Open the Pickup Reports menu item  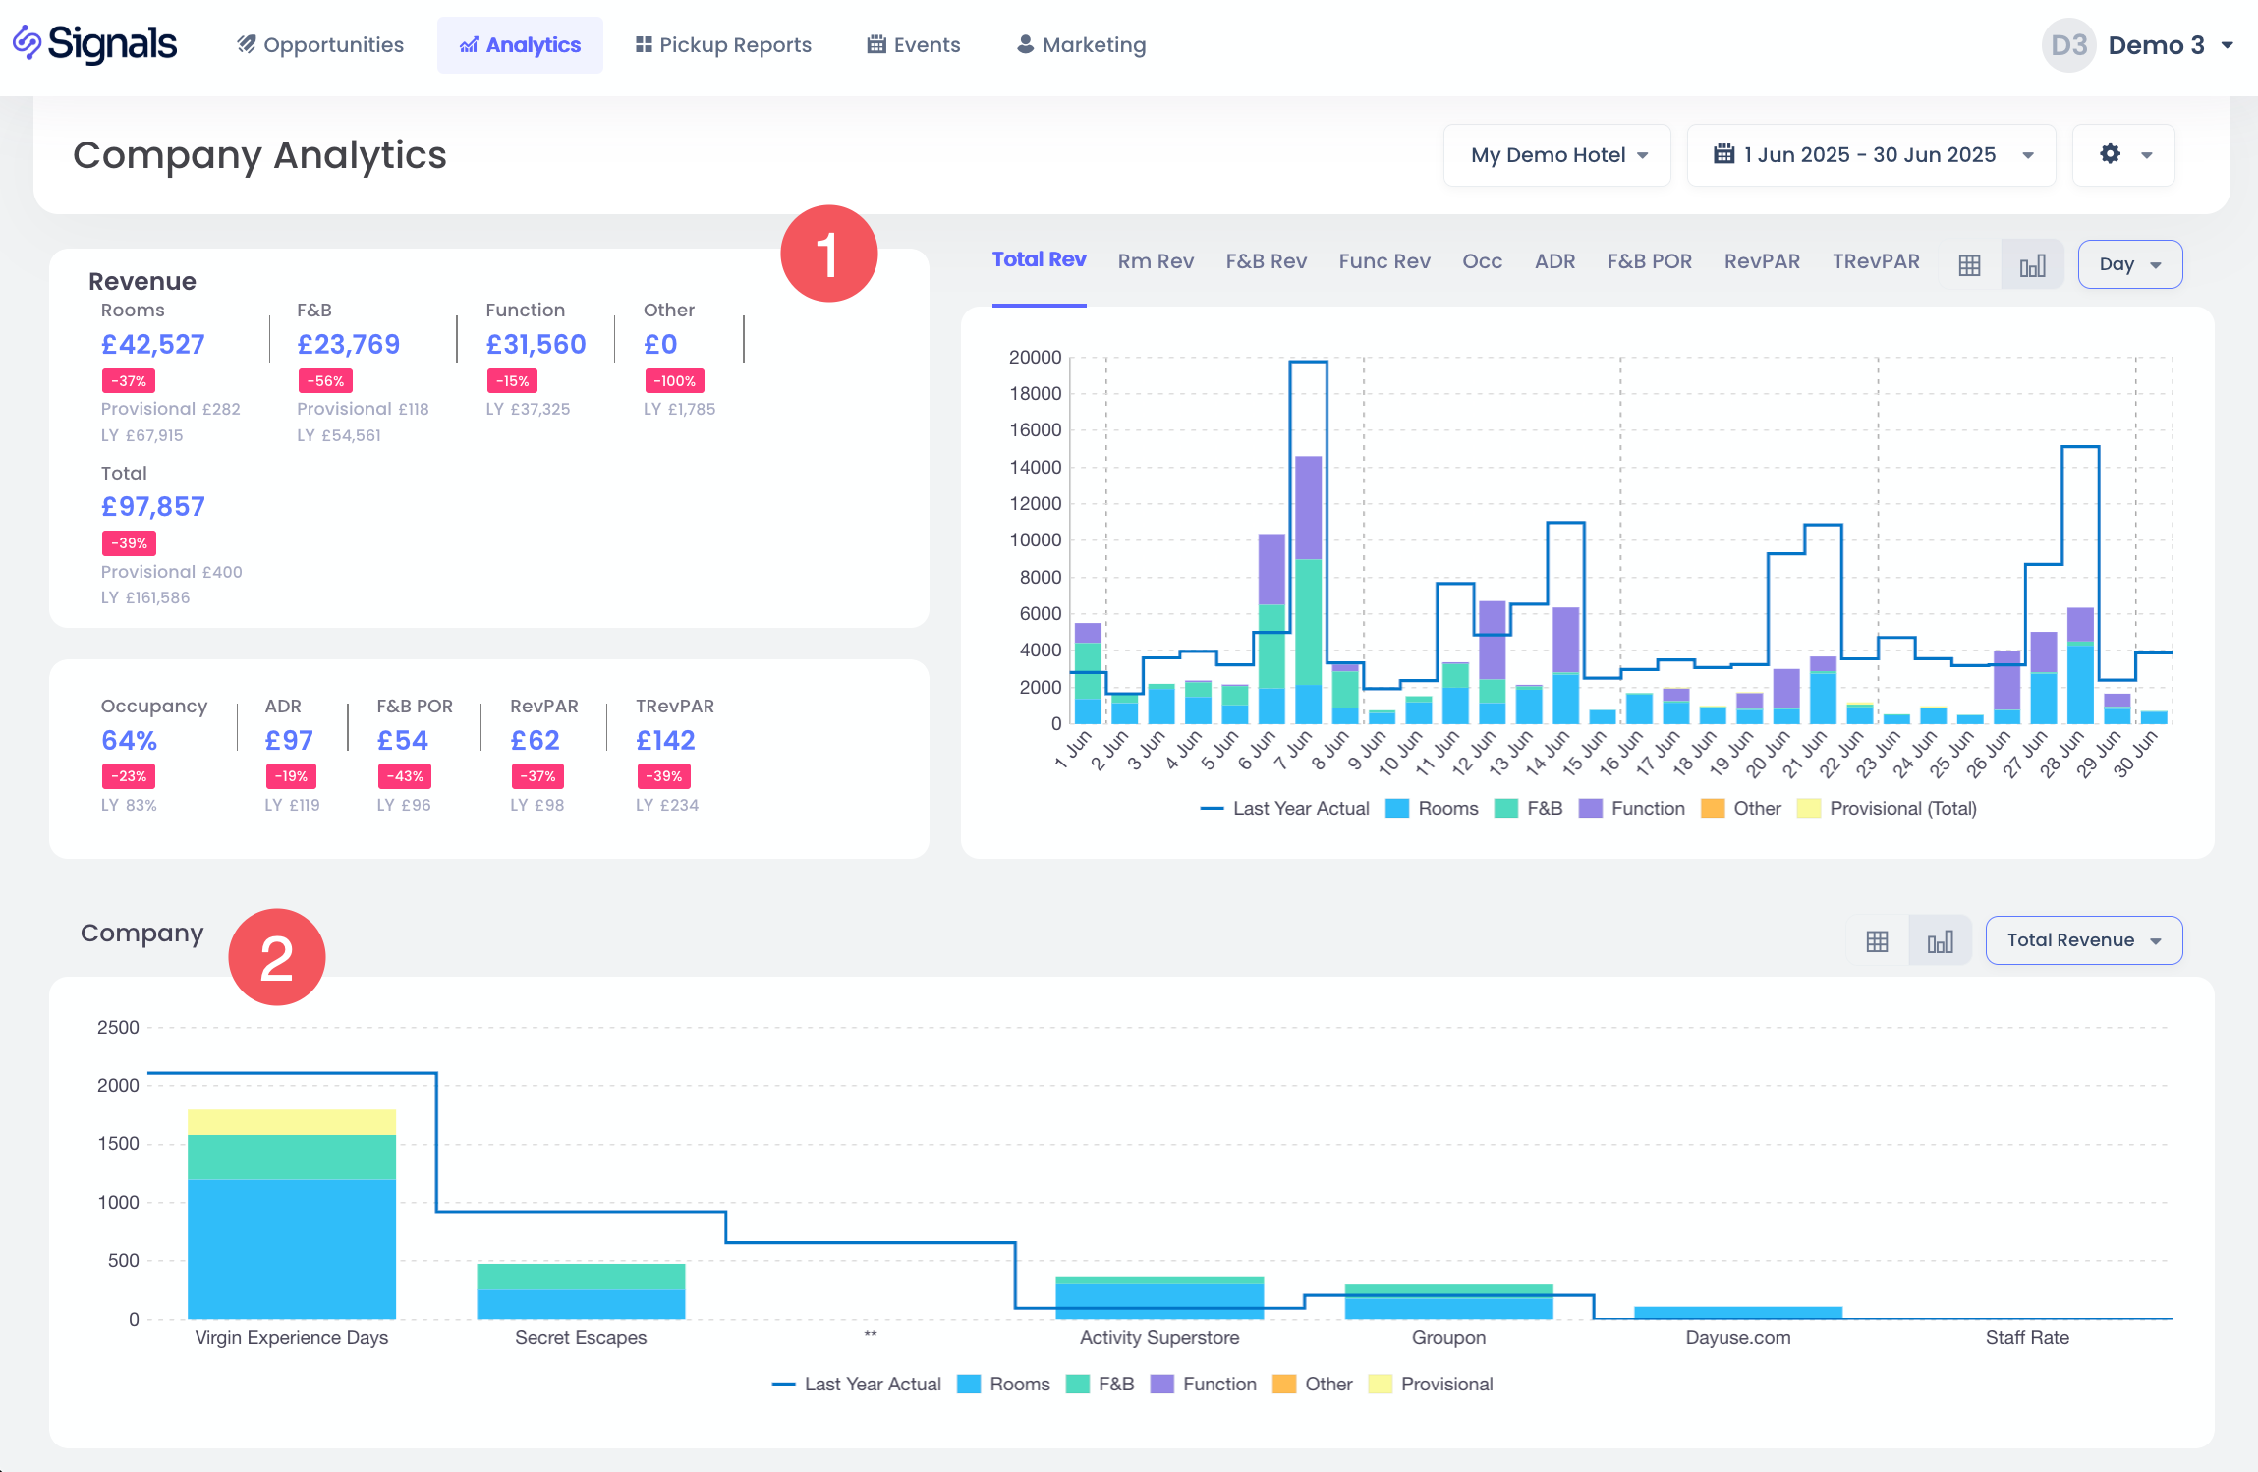(723, 45)
